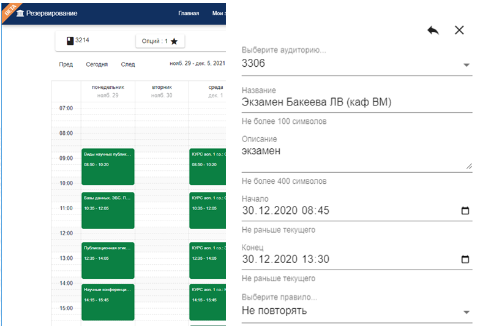
Task: Go to previous week with Пред
Action: click(66, 64)
